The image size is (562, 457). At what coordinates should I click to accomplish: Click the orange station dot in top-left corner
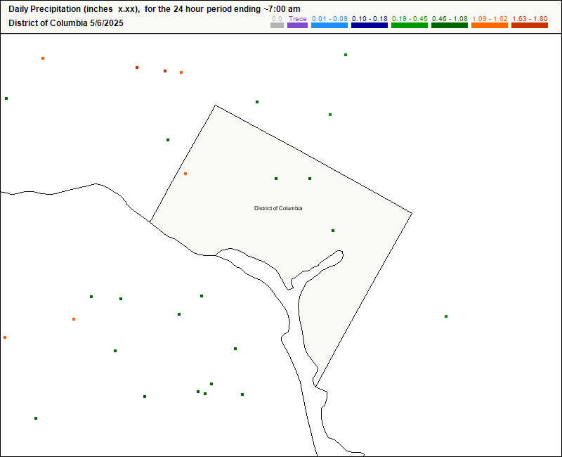pyautogui.click(x=43, y=58)
